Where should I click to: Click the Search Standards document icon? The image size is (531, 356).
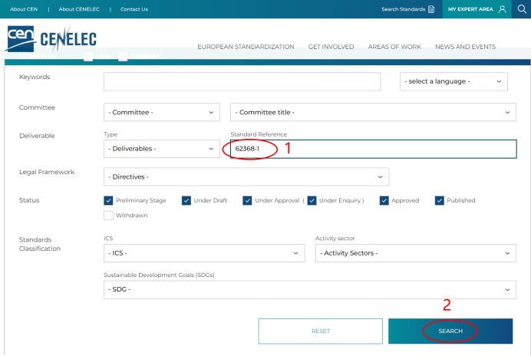pos(431,9)
